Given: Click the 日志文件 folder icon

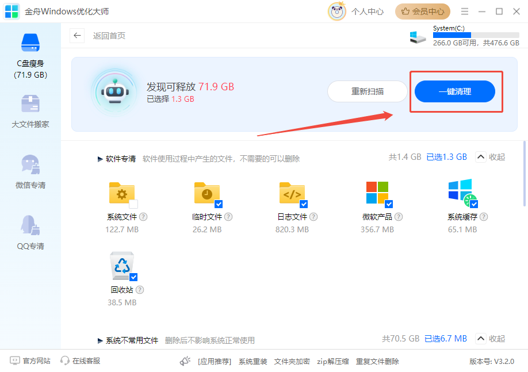Looking at the screenshot, I should point(292,193).
